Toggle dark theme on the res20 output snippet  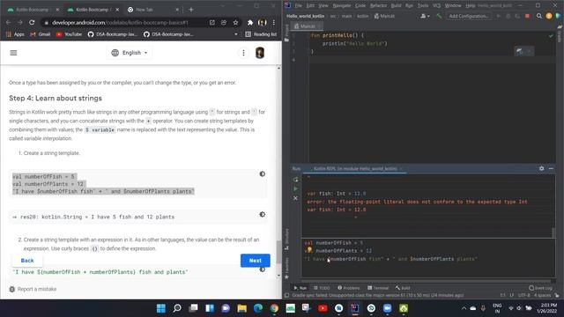tap(263, 215)
